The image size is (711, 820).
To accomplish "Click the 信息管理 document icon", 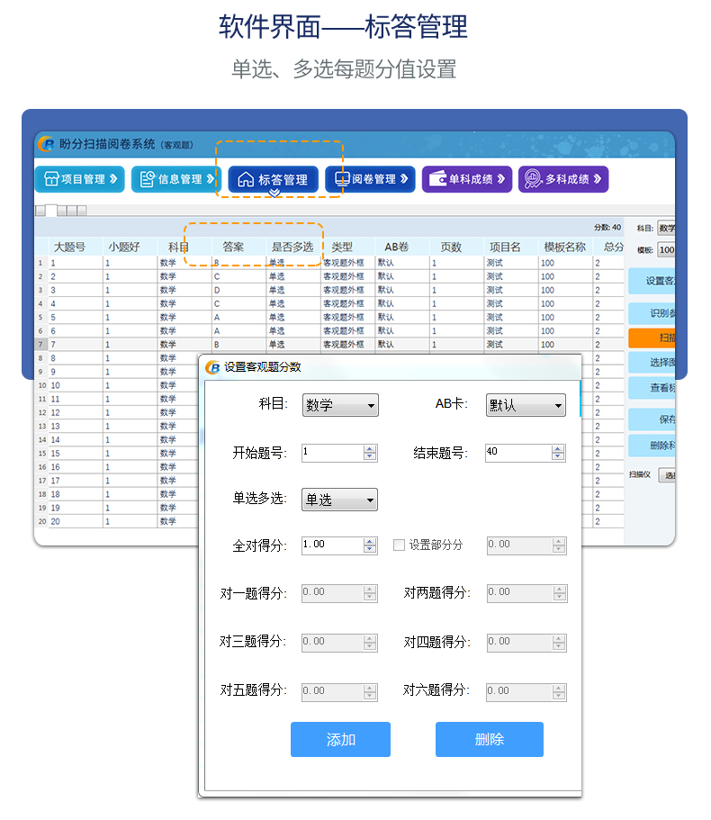I will [x=147, y=179].
